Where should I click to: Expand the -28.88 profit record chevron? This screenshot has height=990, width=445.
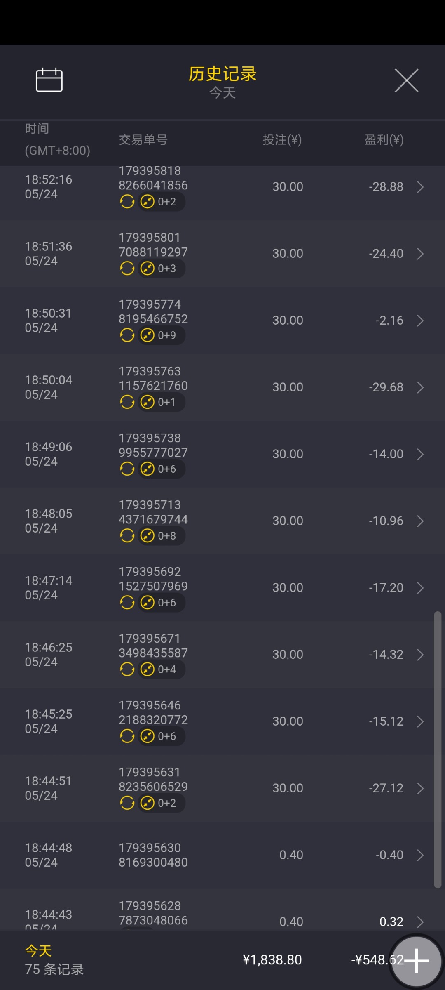pos(420,187)
